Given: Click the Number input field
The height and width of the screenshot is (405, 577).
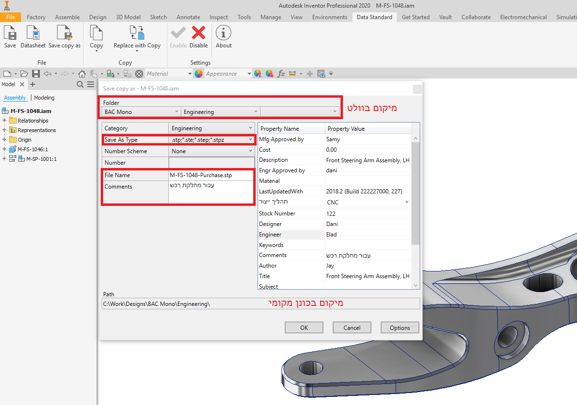Looking at the screenshot, I should [212, 163].
